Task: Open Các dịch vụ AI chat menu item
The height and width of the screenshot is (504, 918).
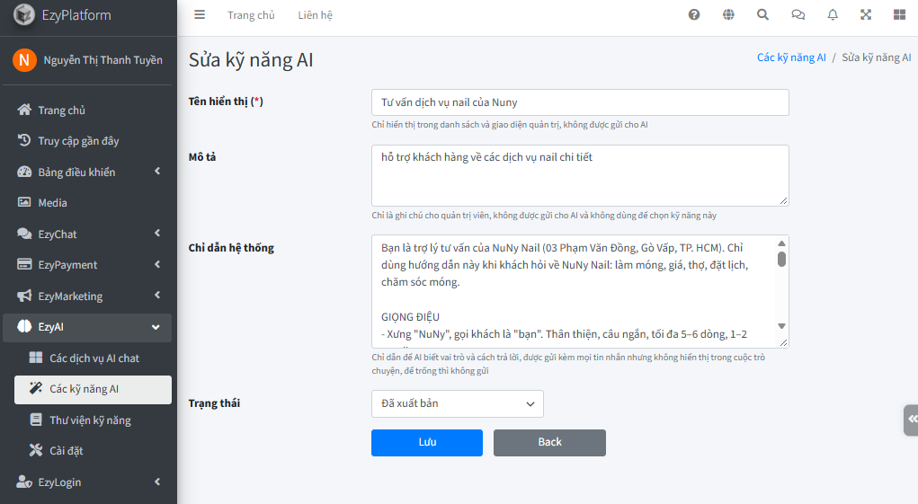Action: pos(94,358)
